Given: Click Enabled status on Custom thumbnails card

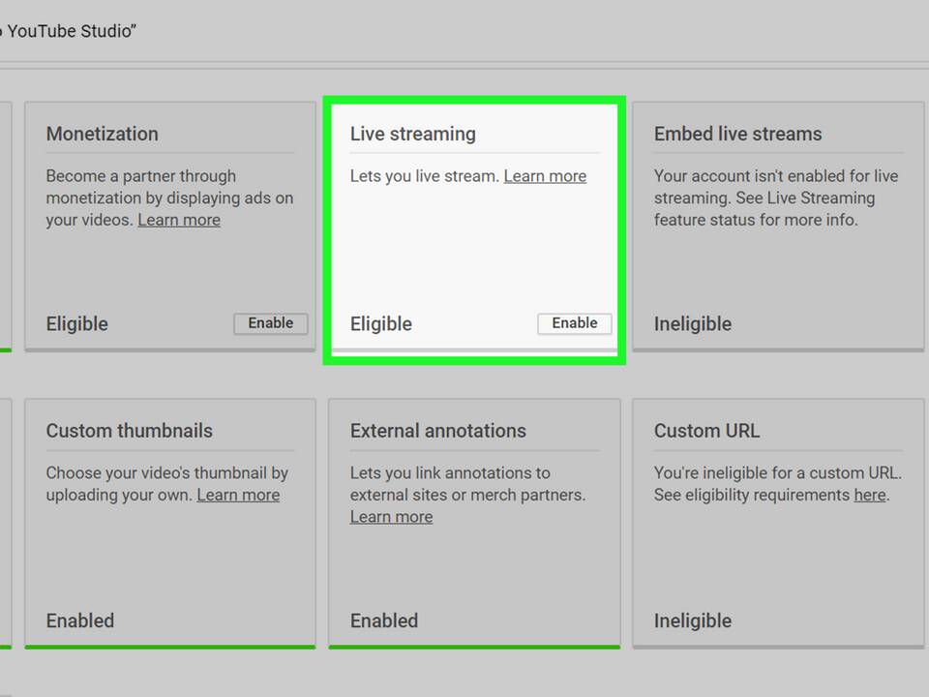Looking at the screenshot, I should [80, 621].
